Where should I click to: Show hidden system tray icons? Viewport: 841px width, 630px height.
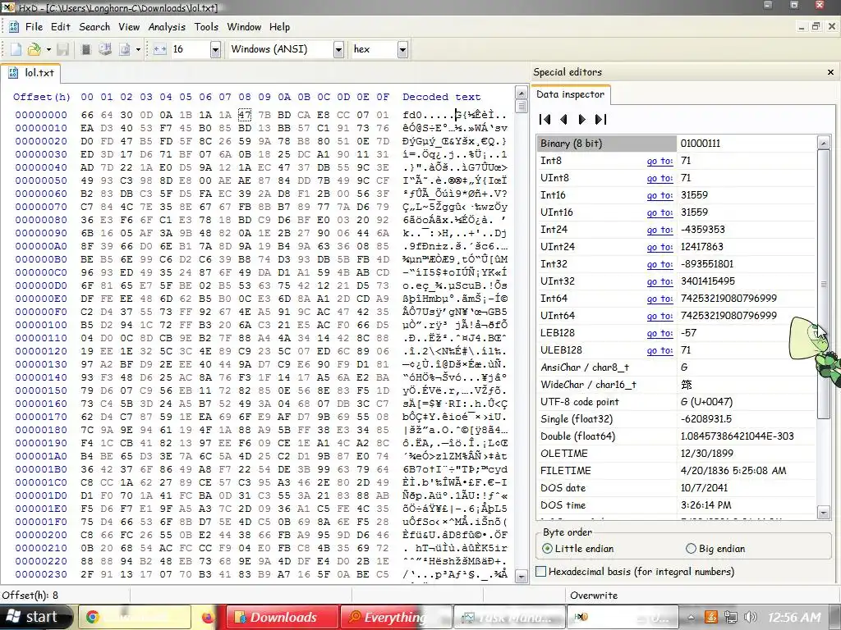pos(692,617)
